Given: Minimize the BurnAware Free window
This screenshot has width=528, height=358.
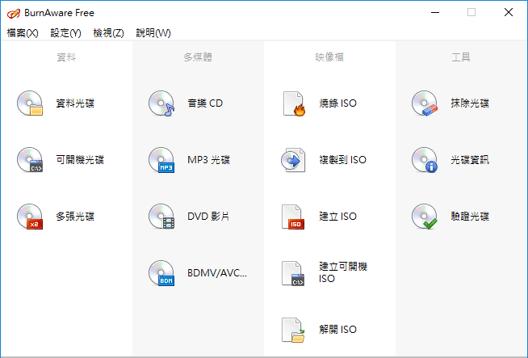Looking at the screenshot, I should 435,13.
